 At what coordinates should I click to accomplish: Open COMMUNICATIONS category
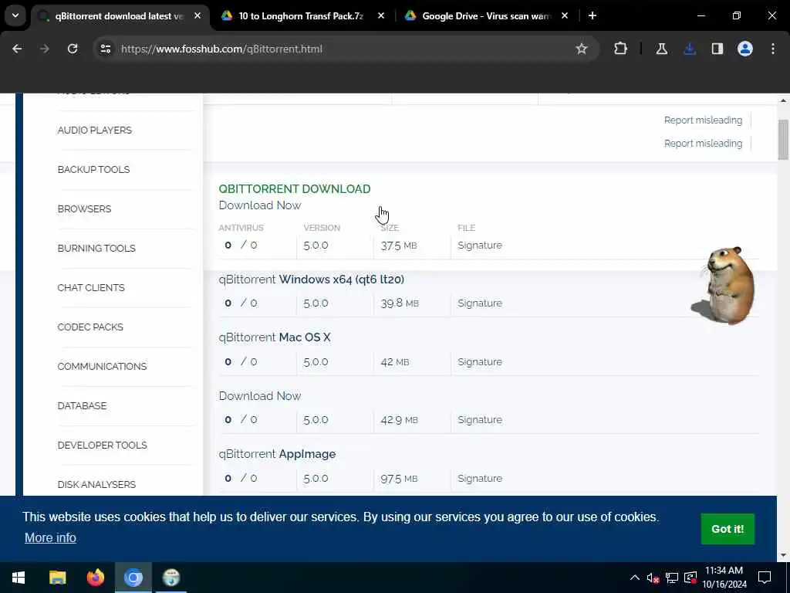coord(102,366)
